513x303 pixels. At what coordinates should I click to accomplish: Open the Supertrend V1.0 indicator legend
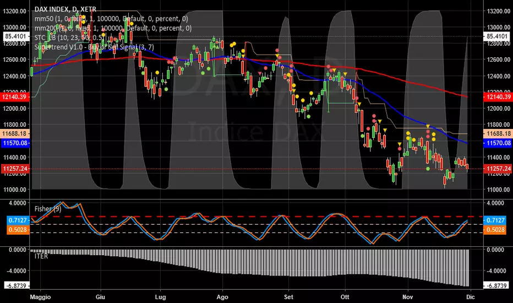click(94, 47)
